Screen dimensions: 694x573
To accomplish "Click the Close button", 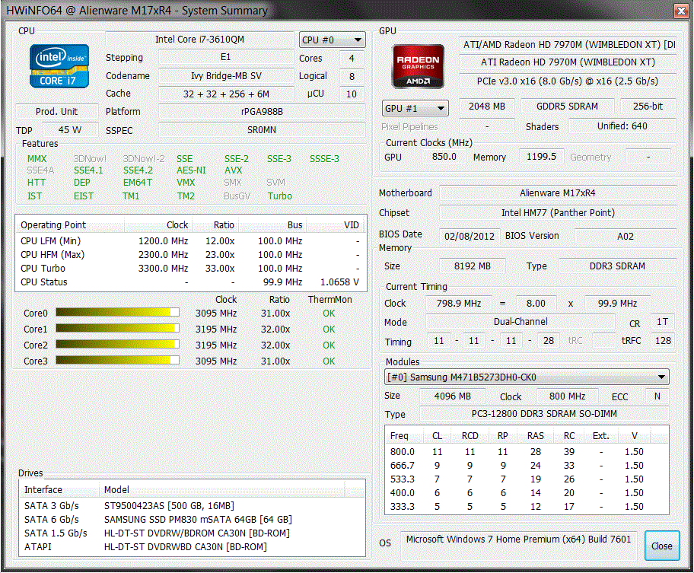I will point(662,546).
